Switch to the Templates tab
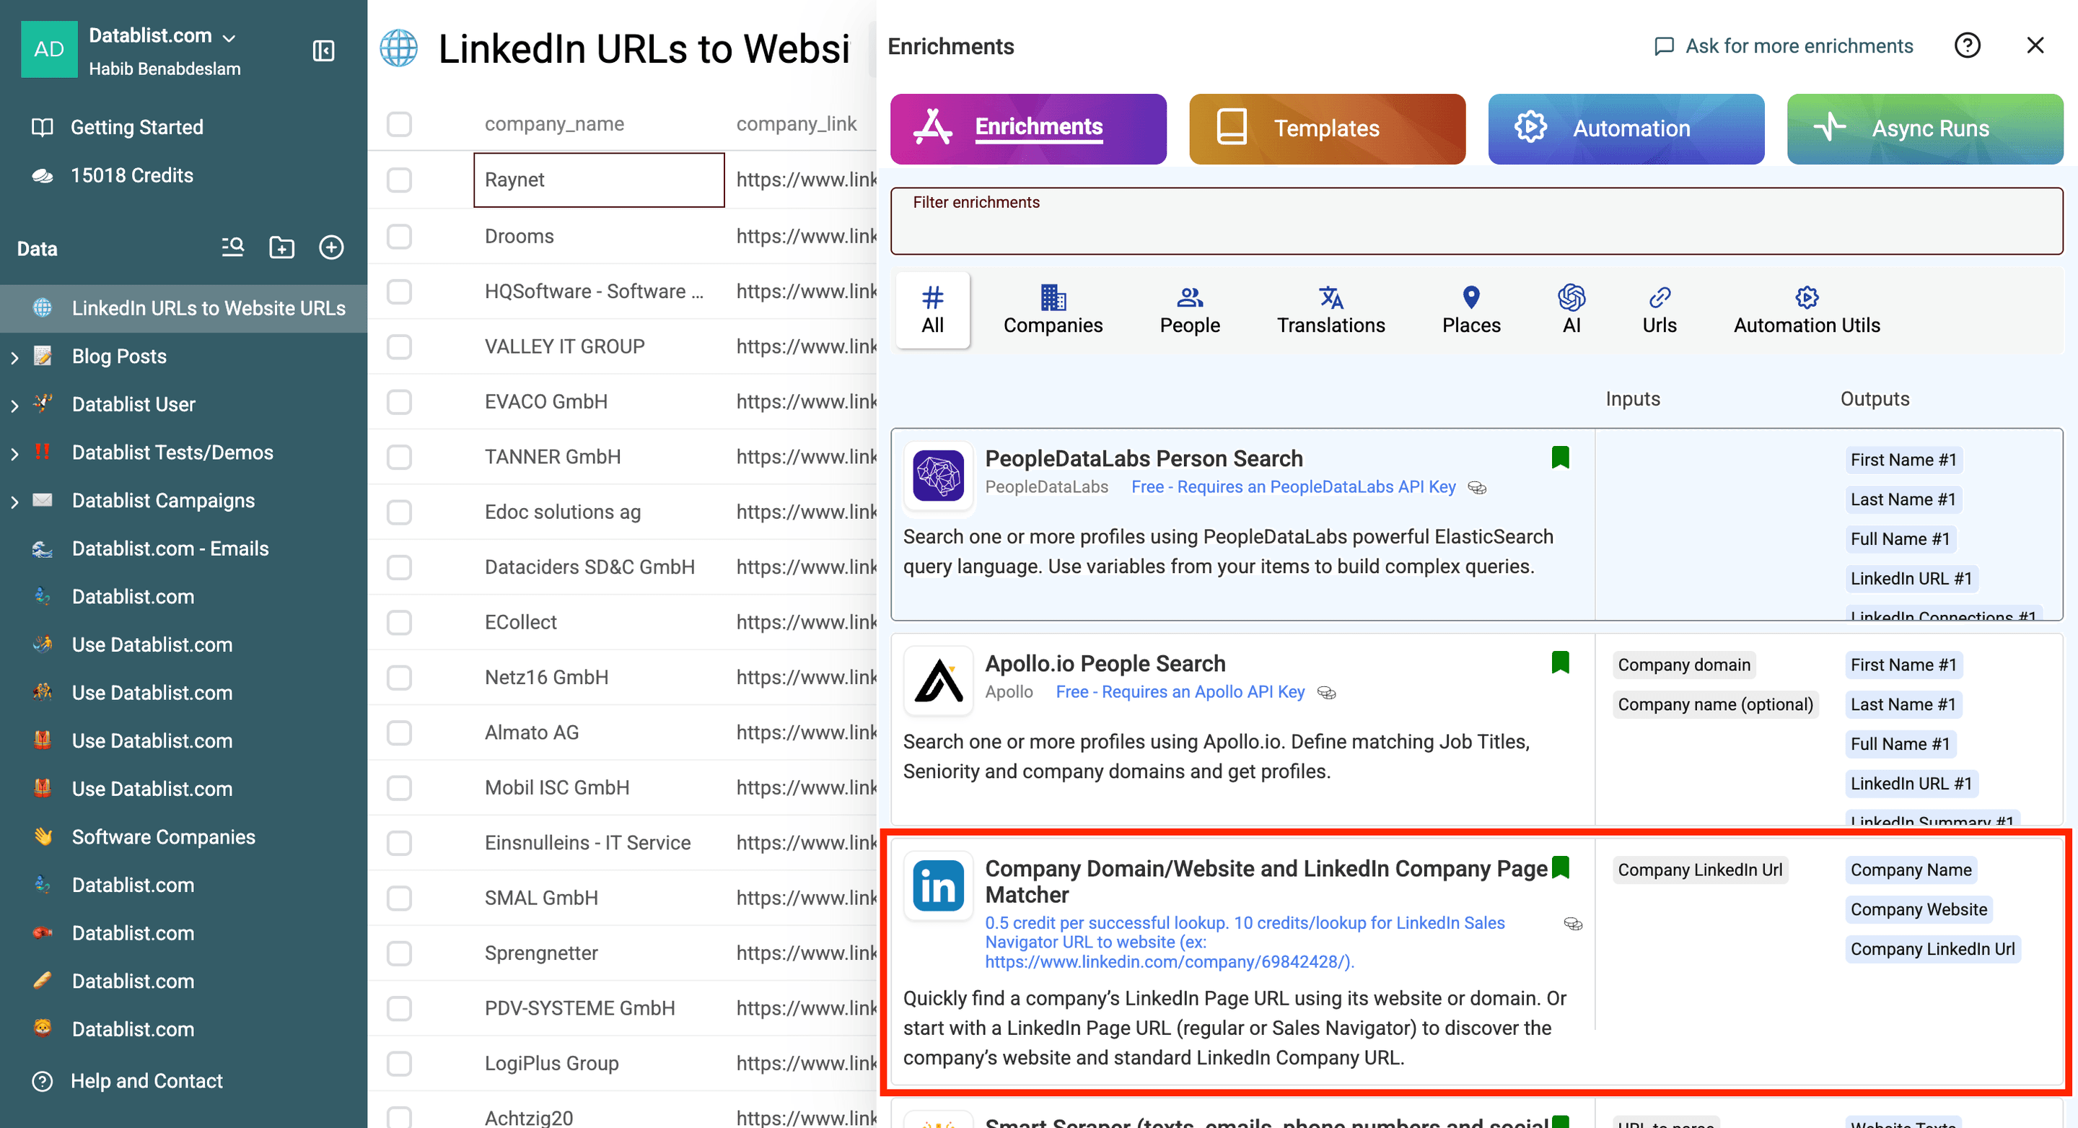 point(1326,128)
